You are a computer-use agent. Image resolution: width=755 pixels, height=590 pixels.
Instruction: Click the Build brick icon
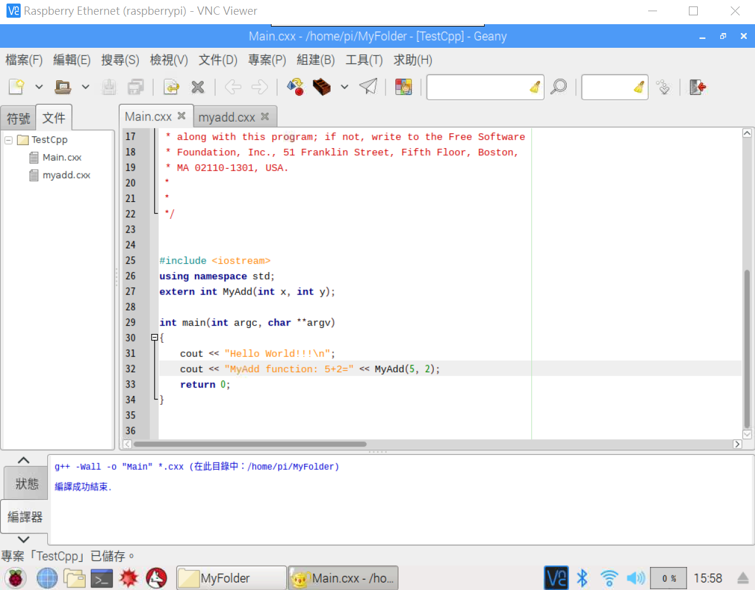click(322, 87)
